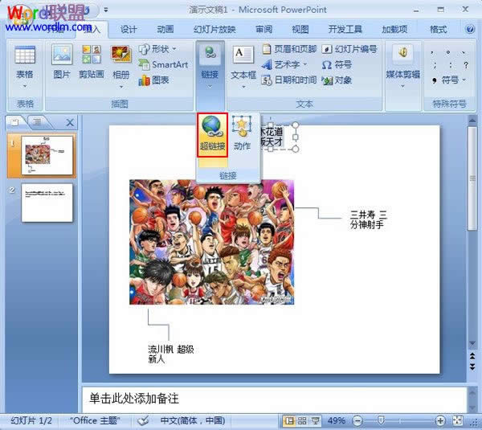Insert Ω 符号 symbol
This screenshot has width=482, height=430.
[x=337, y=64]
